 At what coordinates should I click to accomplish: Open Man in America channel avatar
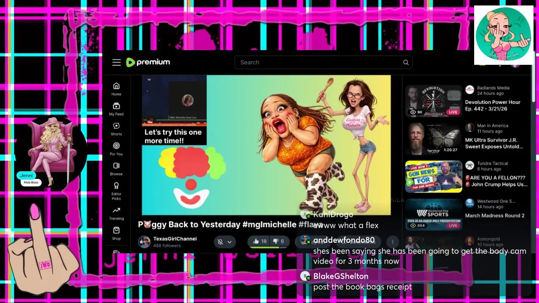(x=470, y=128)
